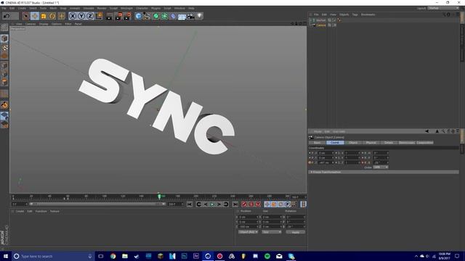Click the Undo arrow in the top toolbar
This screenshot has width=465, height=261.
(x=7, y=16)
